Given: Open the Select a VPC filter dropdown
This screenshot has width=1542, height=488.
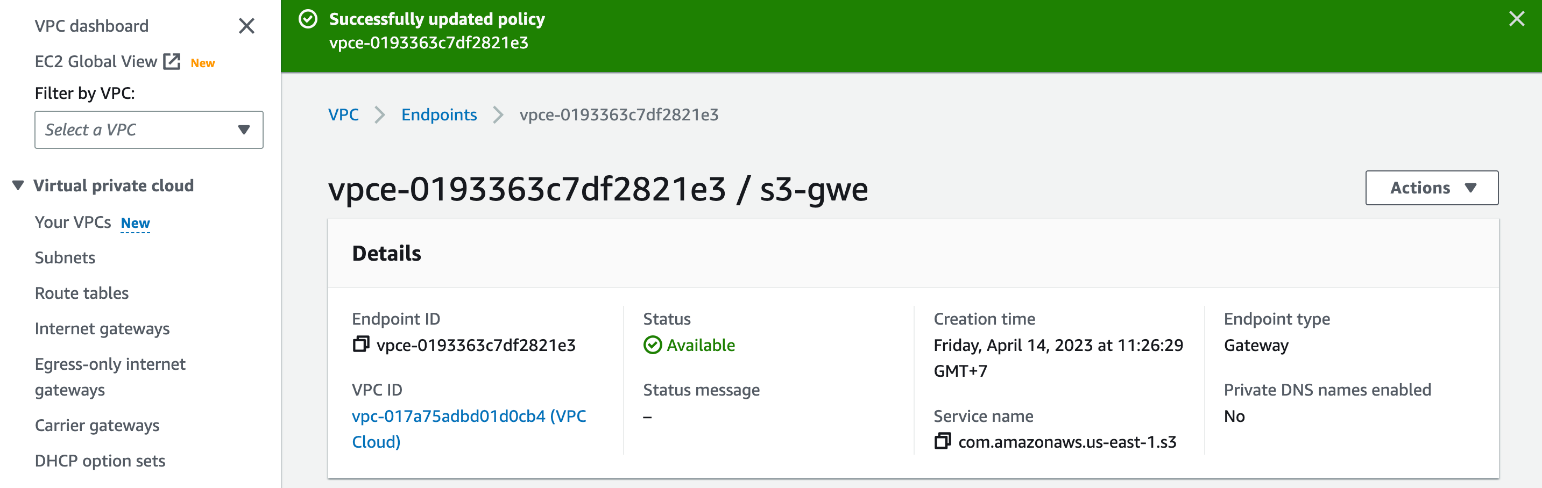Looking at the screenshot, I should (x=148, y=130).
